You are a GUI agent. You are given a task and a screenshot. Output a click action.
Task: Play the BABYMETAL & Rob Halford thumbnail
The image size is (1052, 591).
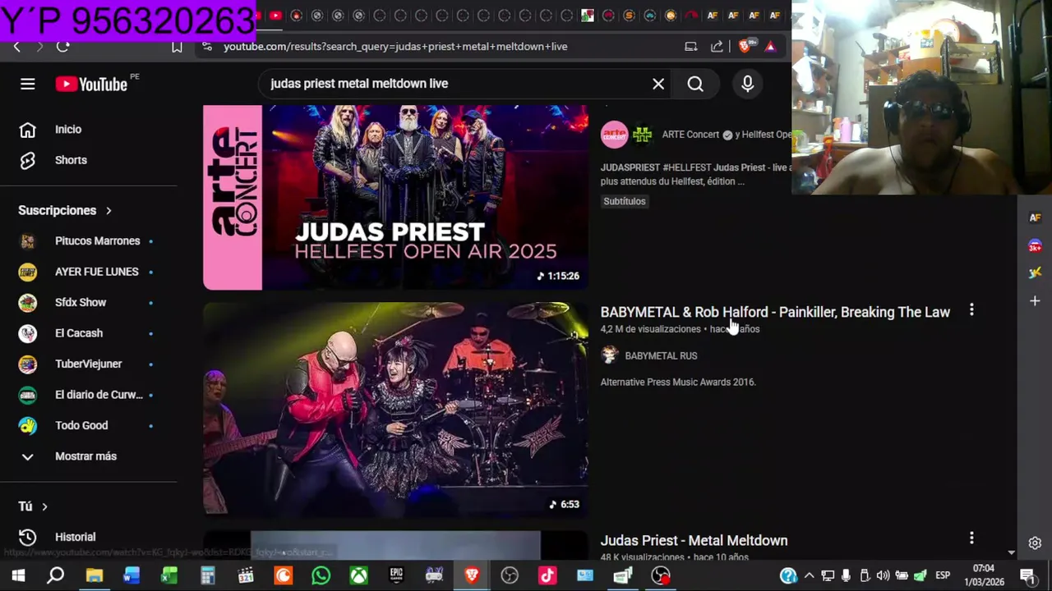coord(395,410)
